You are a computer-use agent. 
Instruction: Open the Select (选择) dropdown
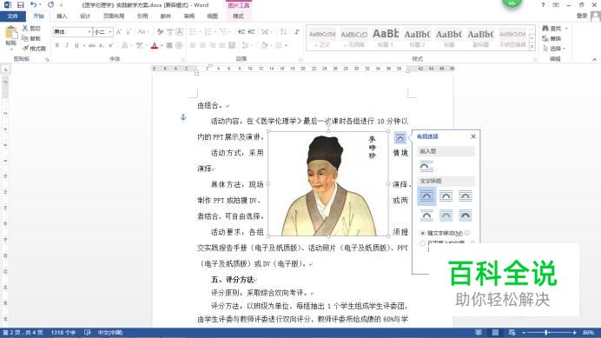(554, 49)
